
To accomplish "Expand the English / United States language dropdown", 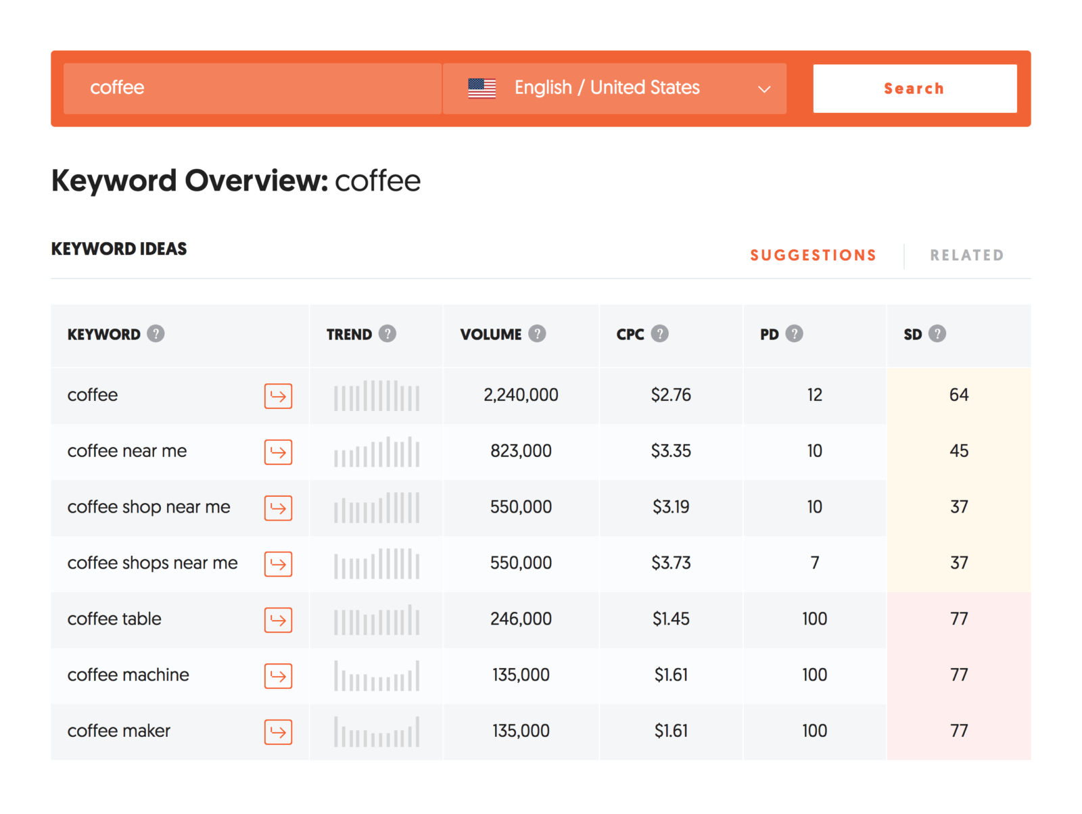I will click(x=614, y=89).
